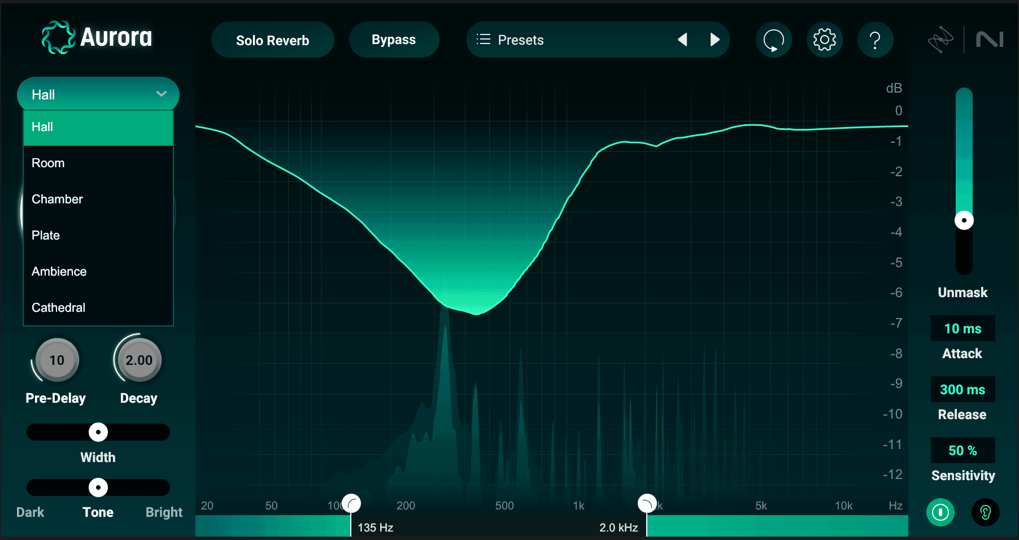1019x540 pixels.
Task: Select Room from the reverb list
Action: (x=98, y=163)
